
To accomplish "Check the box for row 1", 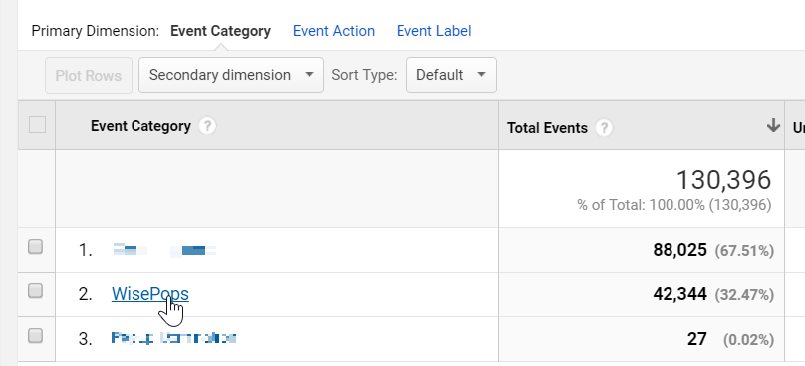I will pos(35,247).
